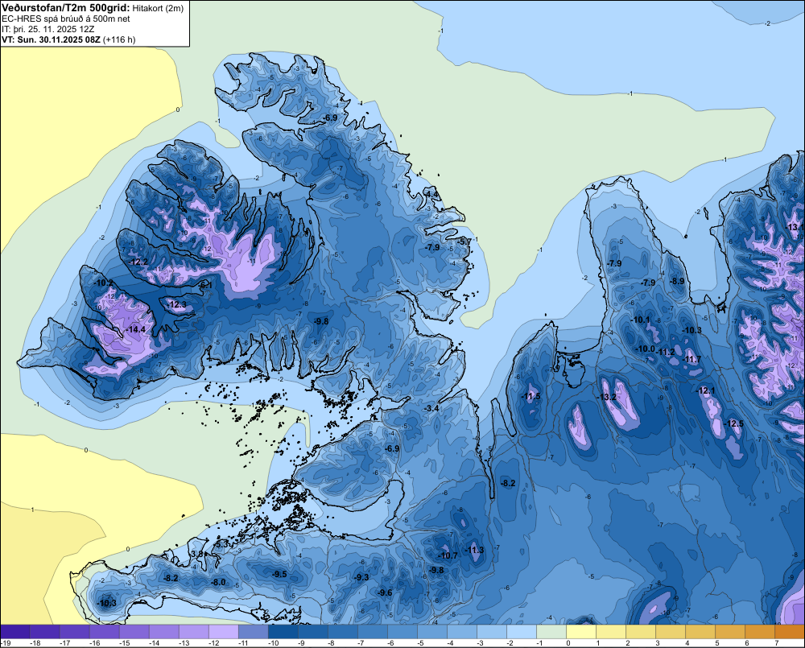Click the -12.1 temperature label
This screenshot has width=805, height=648.
[x=705, y=390]
